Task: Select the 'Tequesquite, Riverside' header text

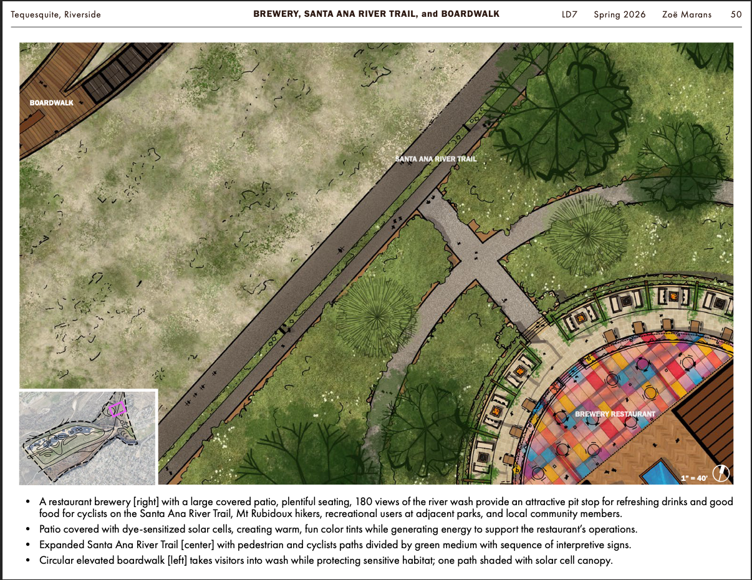Action: (55, 14)
